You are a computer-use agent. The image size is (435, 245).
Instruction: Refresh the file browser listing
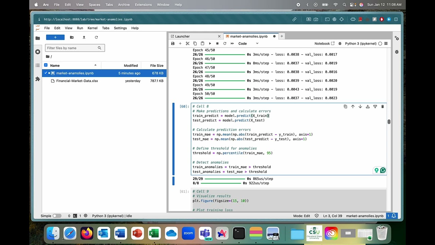pos(96,37)
